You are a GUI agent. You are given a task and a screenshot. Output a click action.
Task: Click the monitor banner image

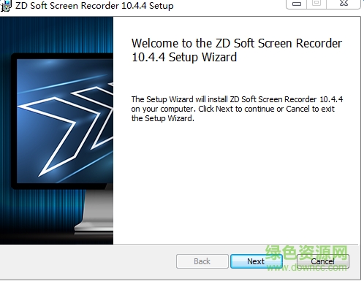point(56,131)
